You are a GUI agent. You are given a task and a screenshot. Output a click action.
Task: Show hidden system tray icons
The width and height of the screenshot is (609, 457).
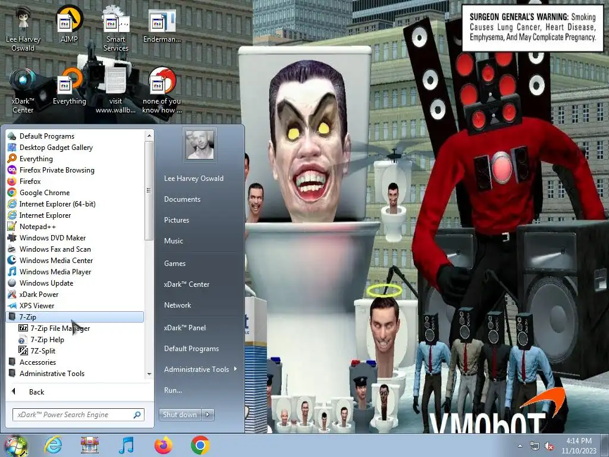pos(520,446)
